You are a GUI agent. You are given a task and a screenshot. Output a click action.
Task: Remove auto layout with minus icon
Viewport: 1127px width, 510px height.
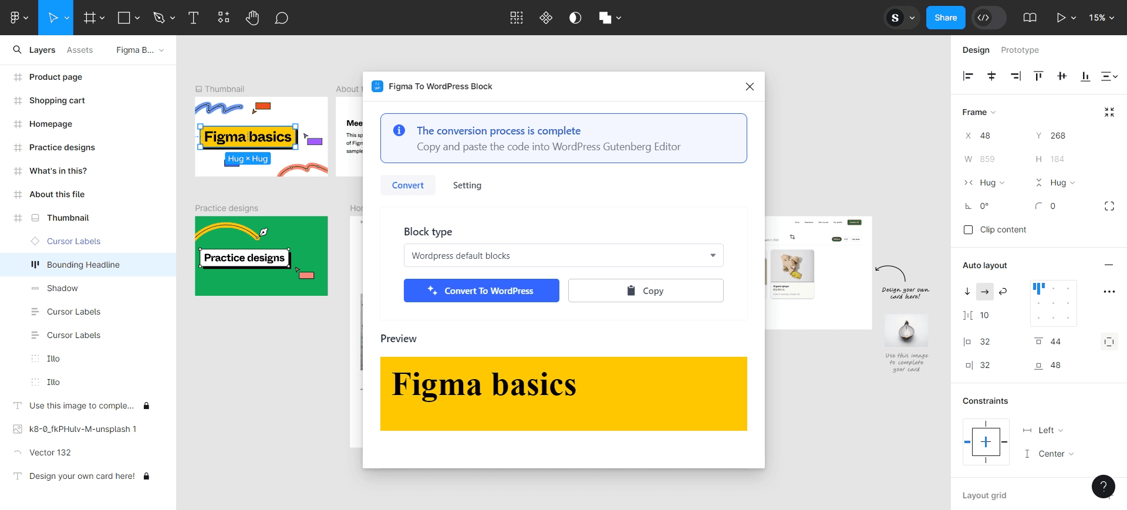pos(1109,265)
